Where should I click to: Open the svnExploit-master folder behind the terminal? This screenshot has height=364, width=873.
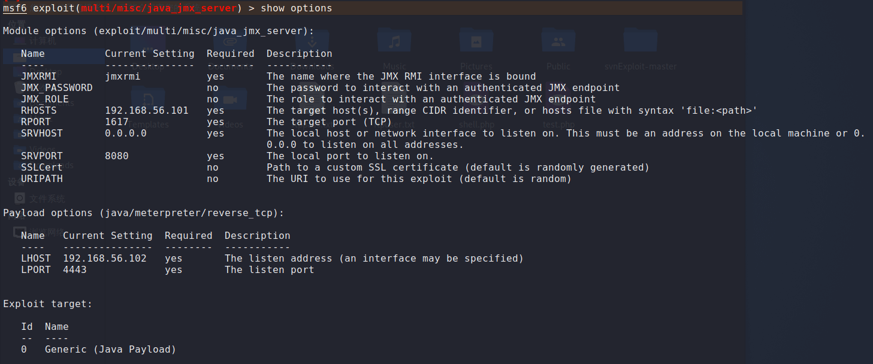tap(641, 48)
